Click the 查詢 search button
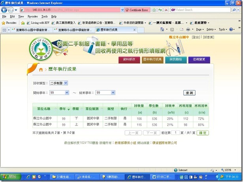Image resolution: width=243 pixels, height=182 pixels. pyautogui.click(x=189, y=93)
